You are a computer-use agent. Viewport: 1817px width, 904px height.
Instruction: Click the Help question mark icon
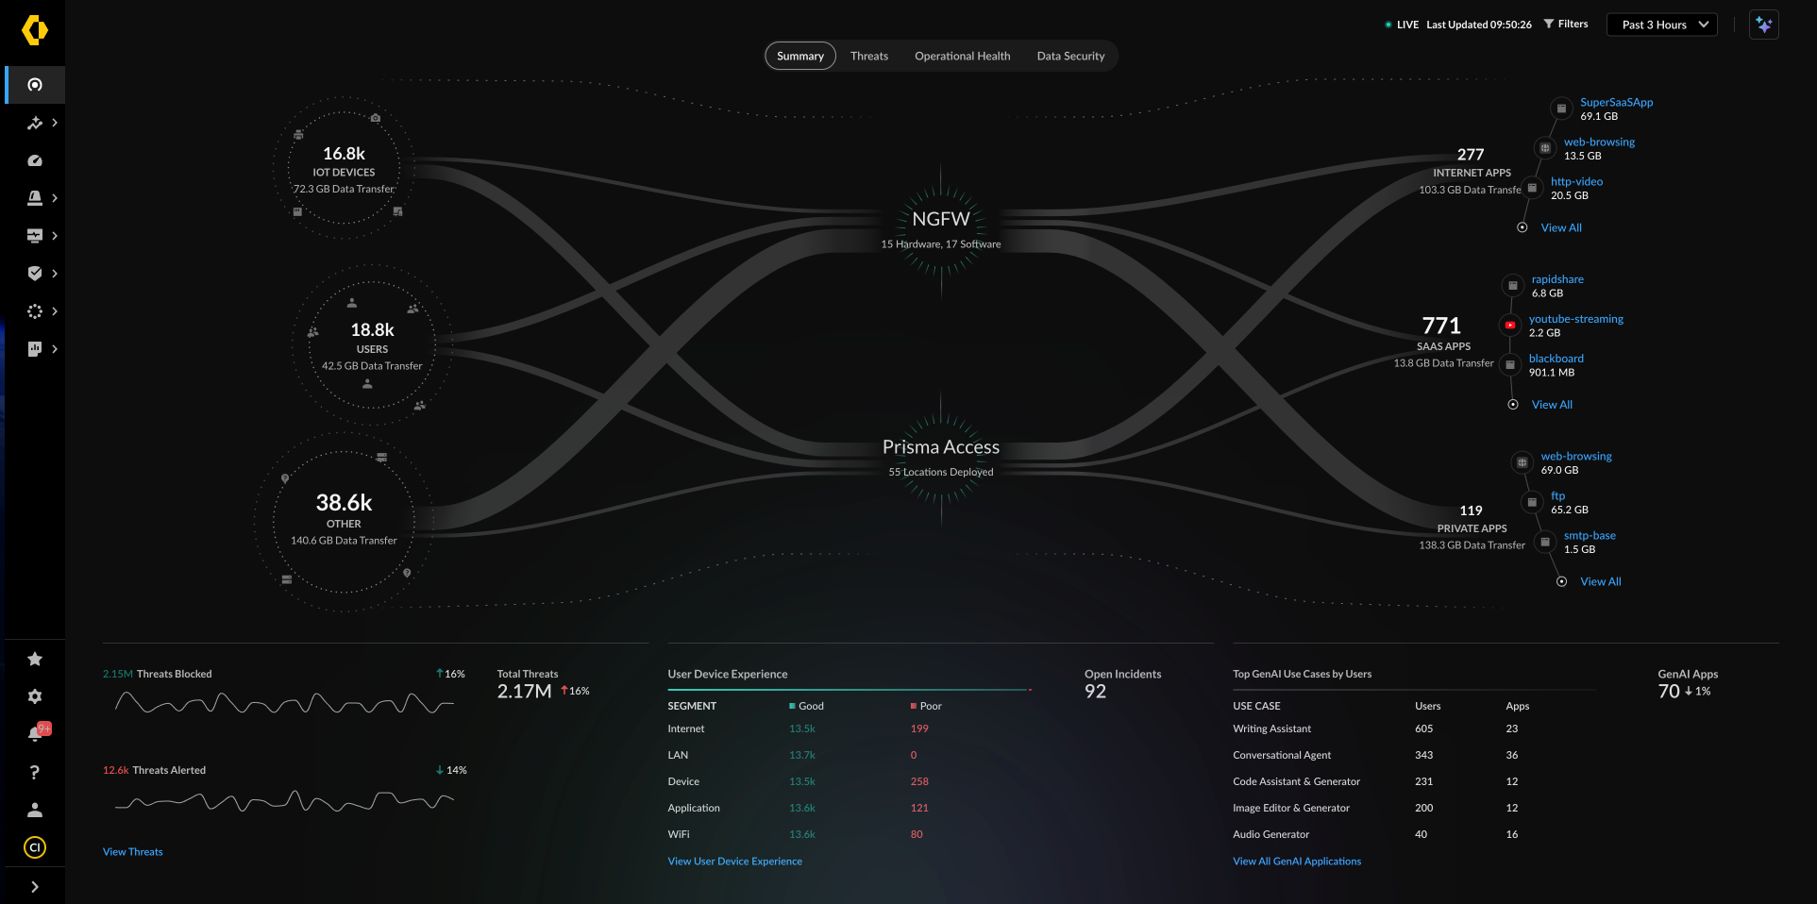pyautogui.click(x=35, y=772)
